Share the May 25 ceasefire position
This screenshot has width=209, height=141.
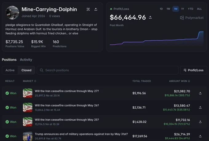tap(200, 122)
